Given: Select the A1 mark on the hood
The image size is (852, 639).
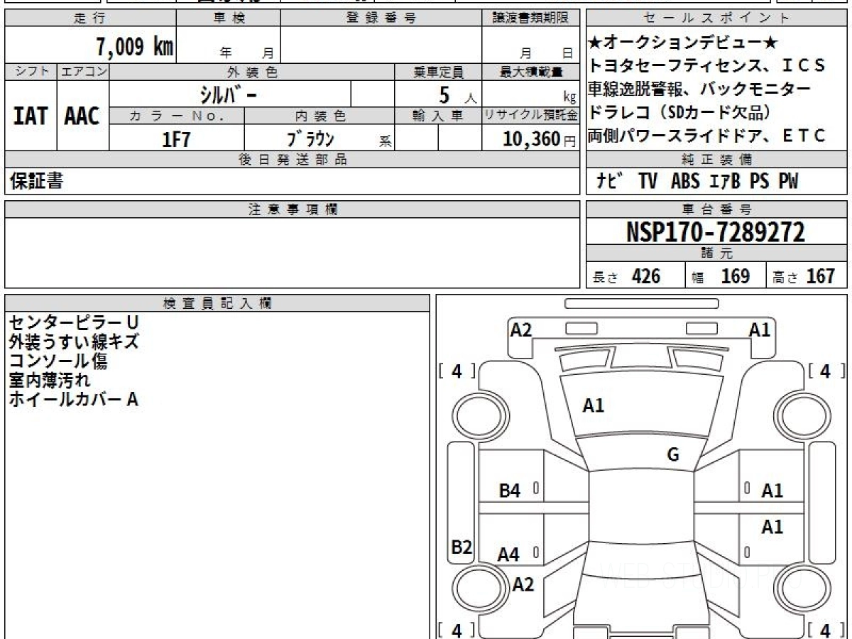Looking at the screenshot, I should (x=594, y=405).
